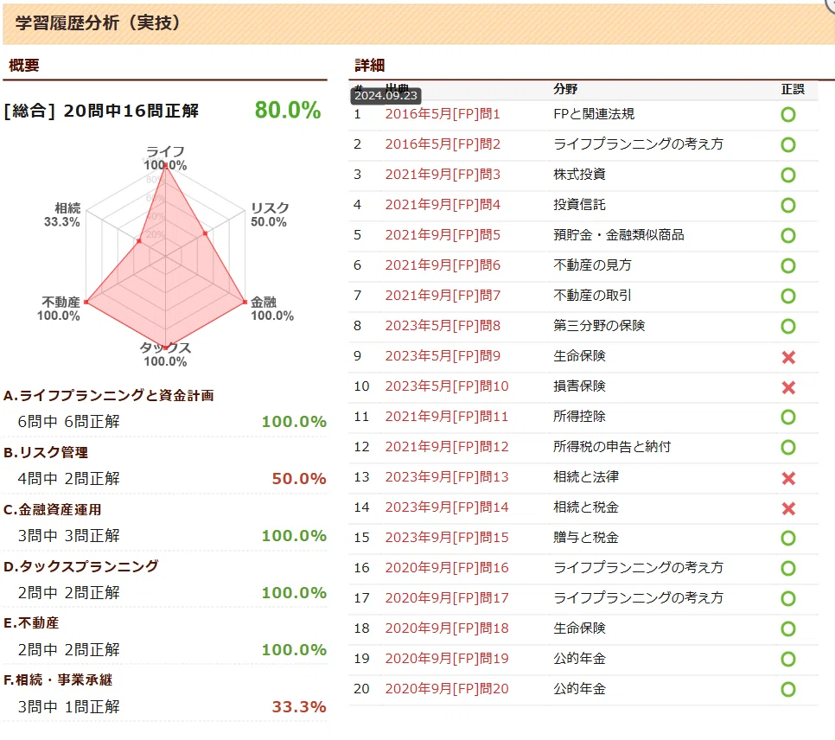Image resolution: width=835 pixels, height=740 pixels.
Task: Open the 2021年9月[FP]問12 link
Action: click(447, 447)
